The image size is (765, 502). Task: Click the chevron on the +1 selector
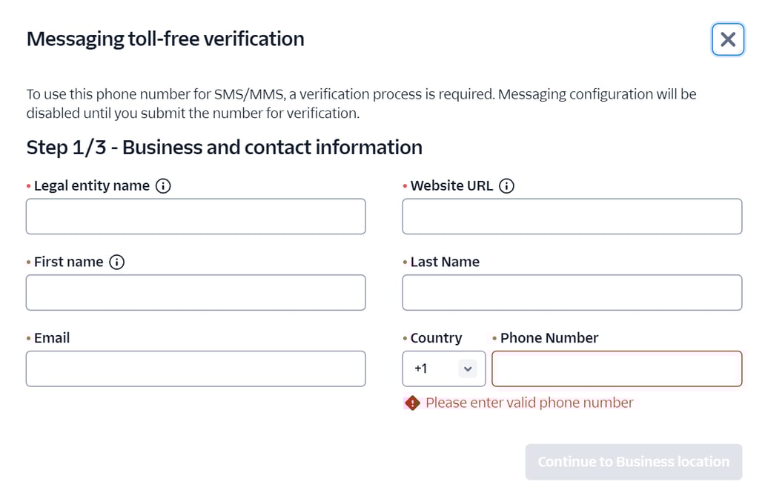[467, 368]
